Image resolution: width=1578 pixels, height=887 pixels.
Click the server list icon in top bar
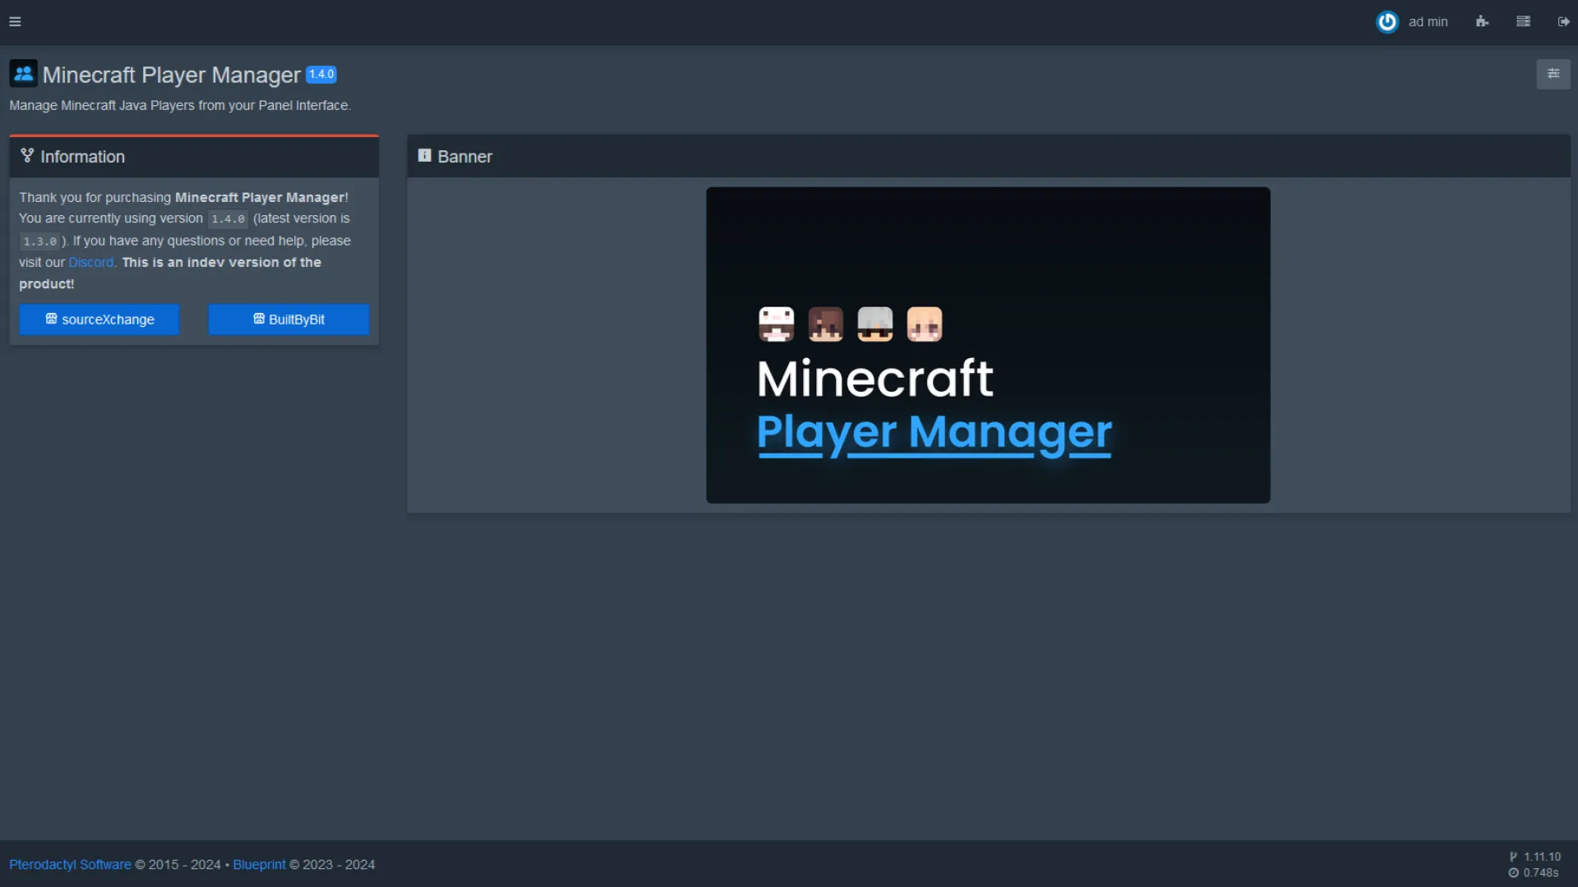(1523, 21)
